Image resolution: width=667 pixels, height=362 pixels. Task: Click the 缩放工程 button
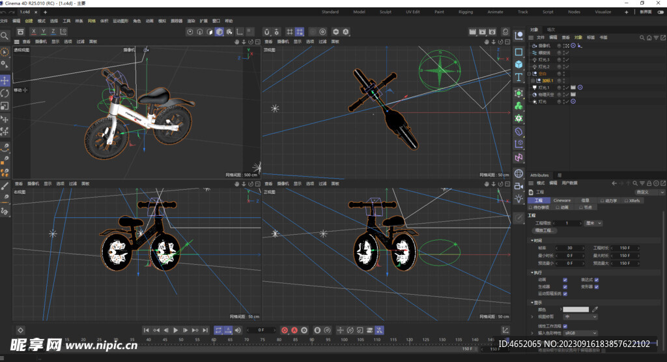click(x=544, y=230)
